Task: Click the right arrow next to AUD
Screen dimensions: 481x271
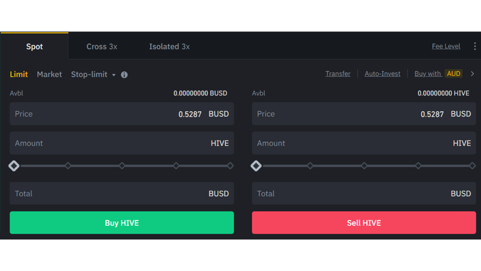Action: [472, 74]
